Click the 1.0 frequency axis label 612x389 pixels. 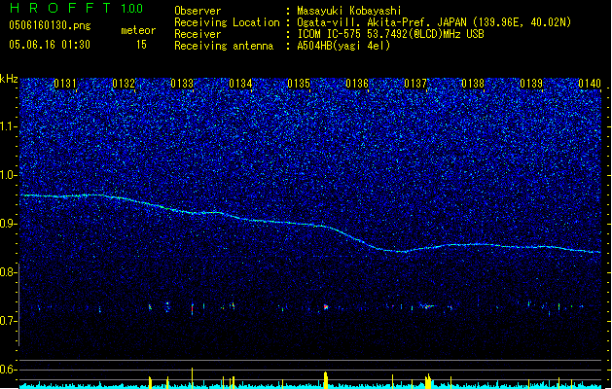pyautogui.click(x=9, y=175)
